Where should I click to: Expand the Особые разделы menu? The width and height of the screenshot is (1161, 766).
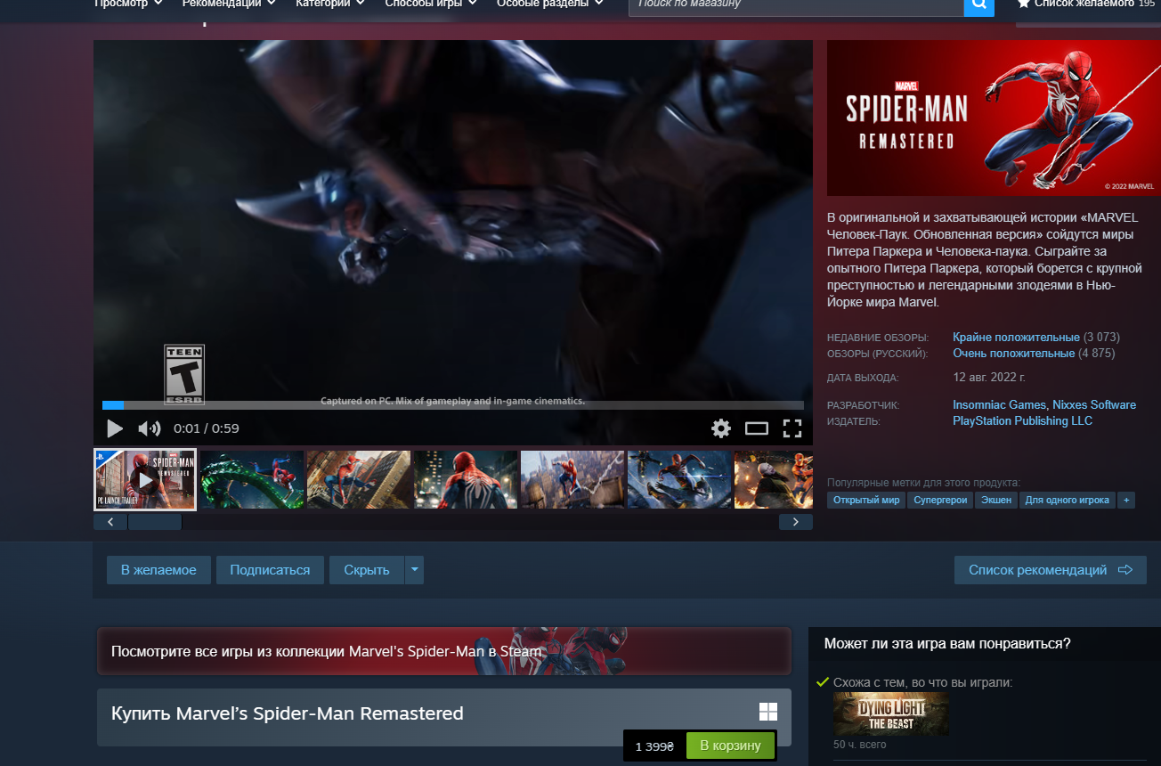(549, 4)
